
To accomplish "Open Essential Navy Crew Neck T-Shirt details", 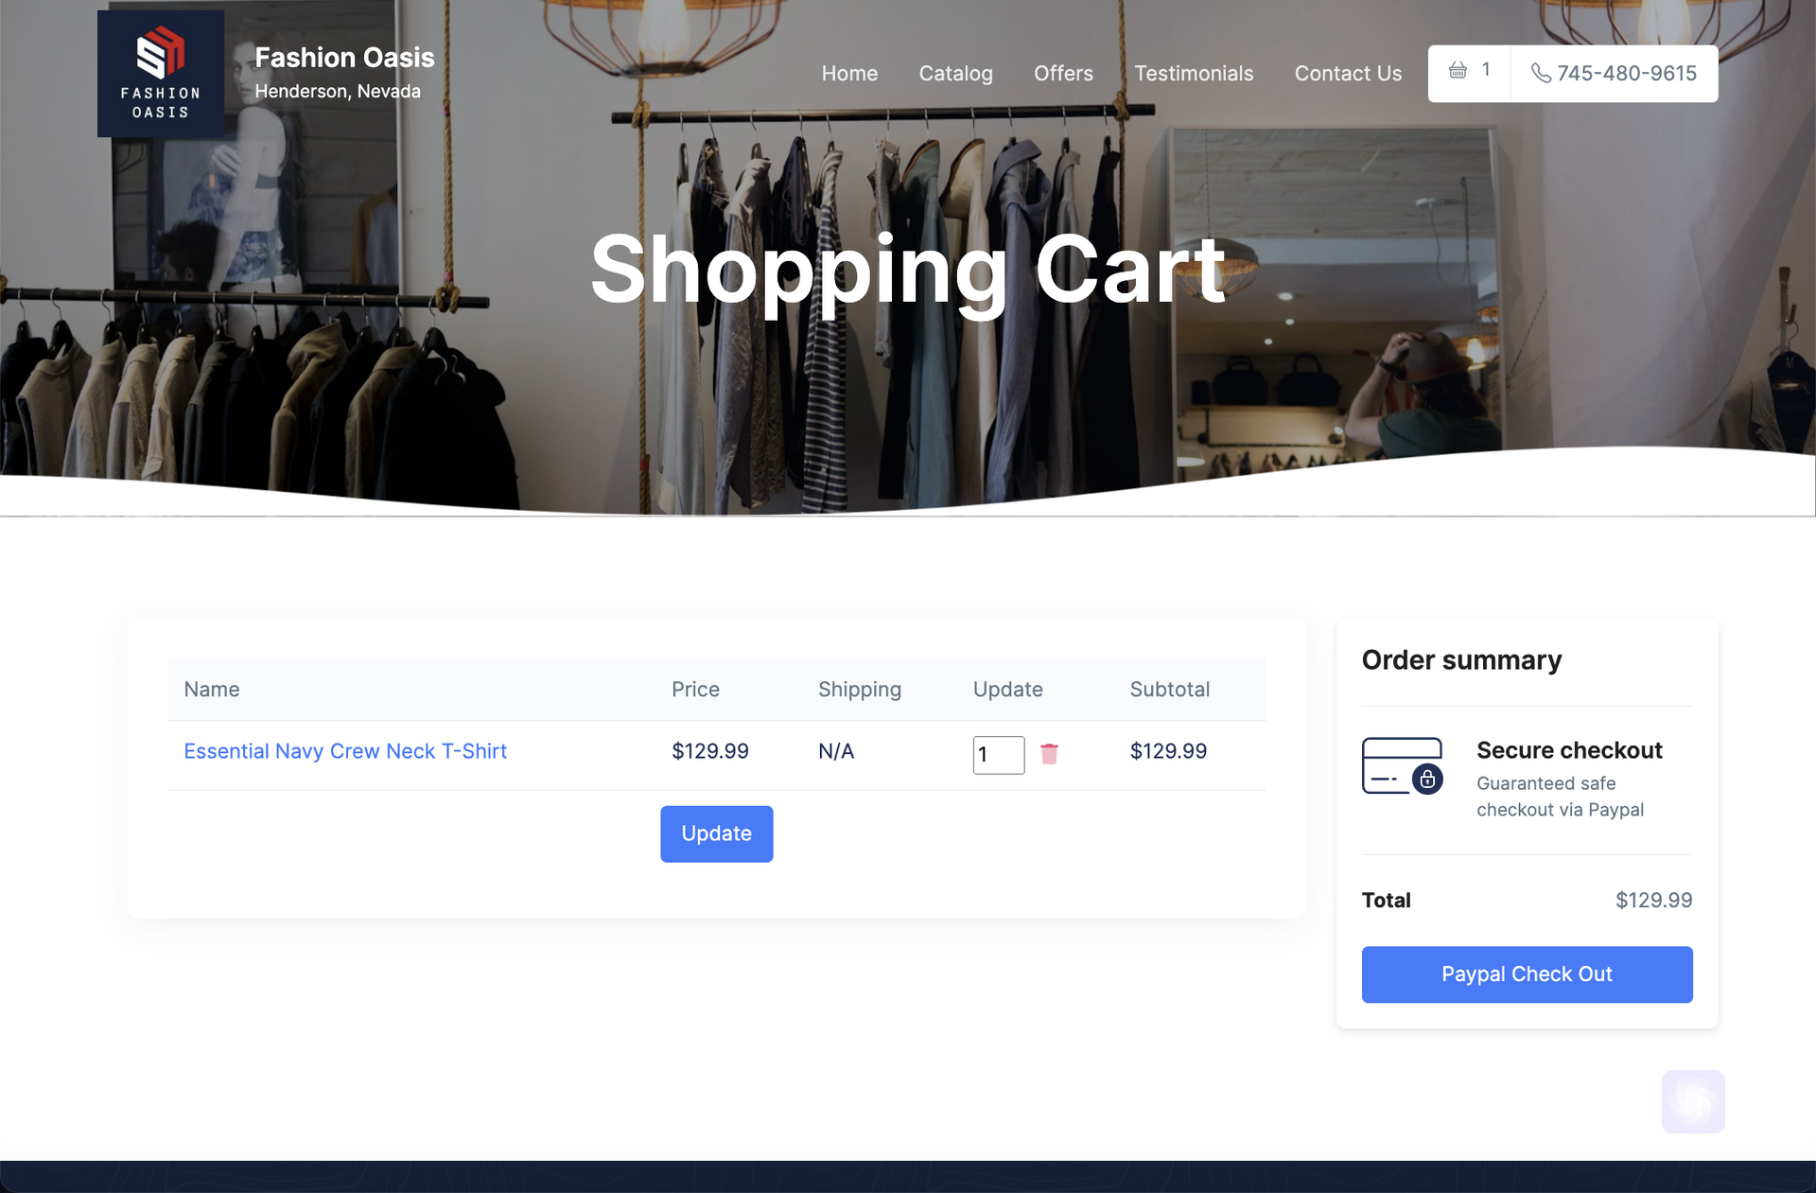I will [x=345, y=750].
